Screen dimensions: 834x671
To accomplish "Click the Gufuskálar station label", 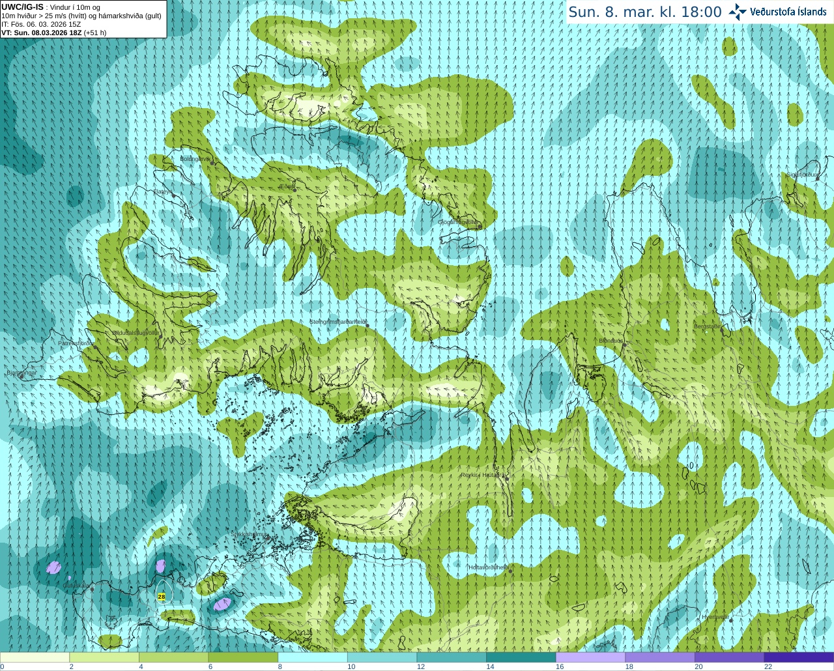I will [76, 586].
